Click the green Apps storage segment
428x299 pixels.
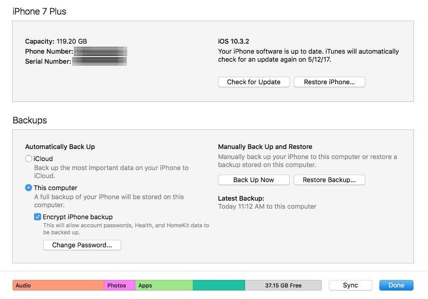click(163, 285)
